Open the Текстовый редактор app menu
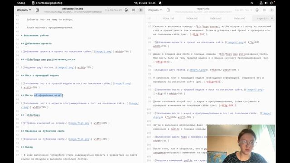The height and width of the screenshot is (163, 290). (x=47, y=3)
